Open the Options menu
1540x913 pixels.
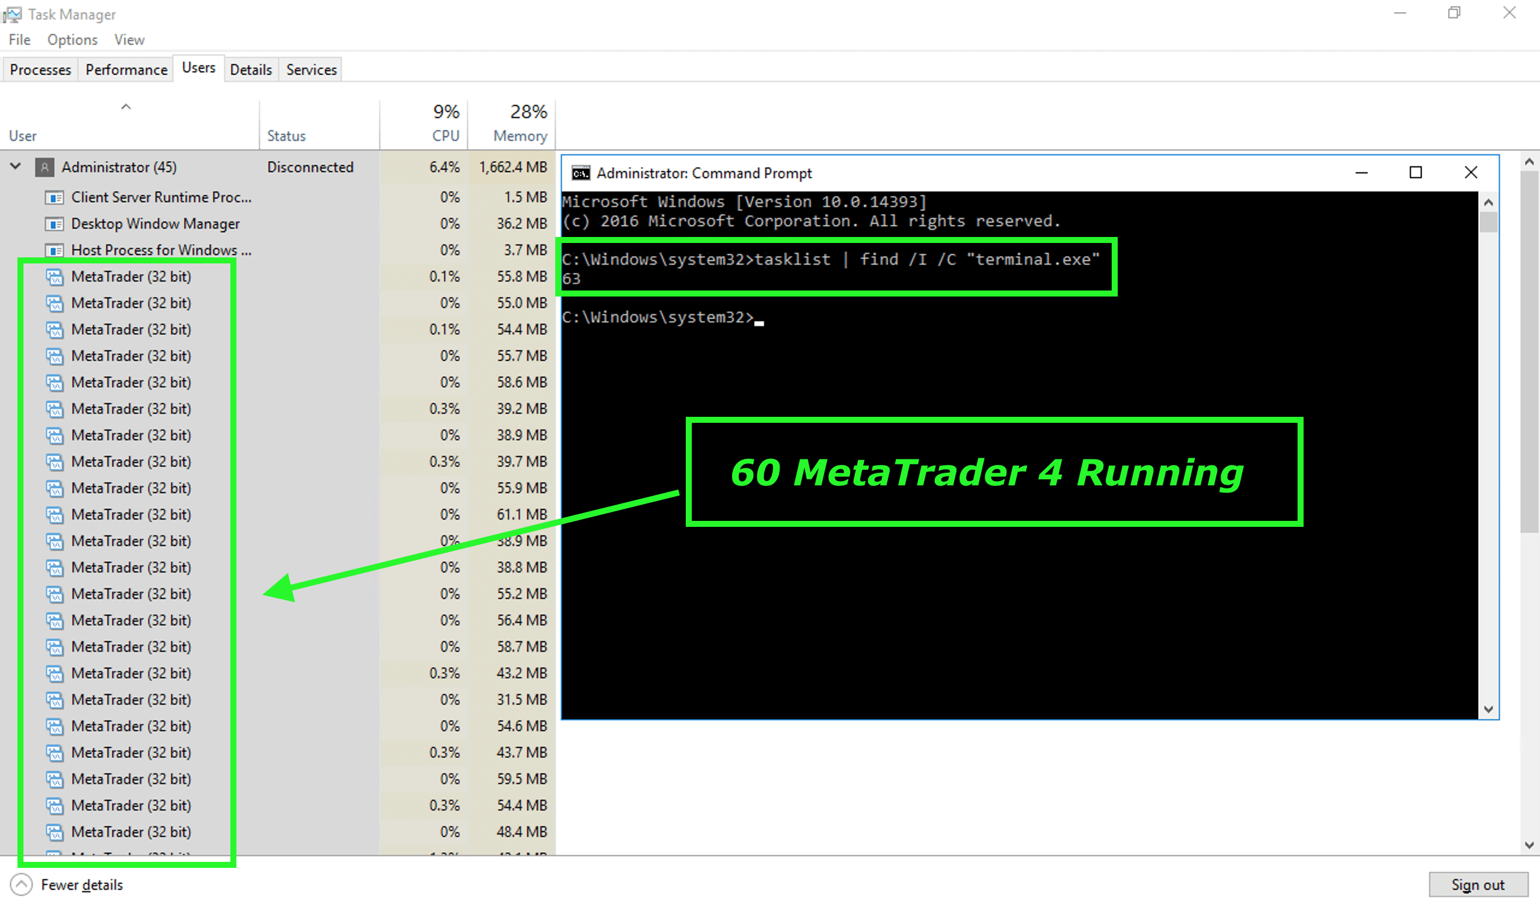click(73, 40)
